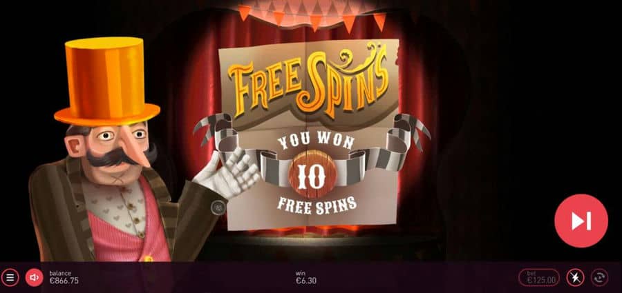Skip the free spins intro
Image resolution: width=622 pixels, height=293 pixels.
click(x=581, y=221)
